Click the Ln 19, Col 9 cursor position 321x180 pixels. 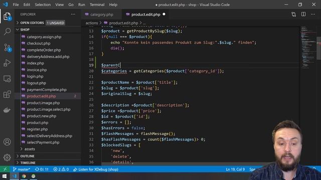(235, 169)
